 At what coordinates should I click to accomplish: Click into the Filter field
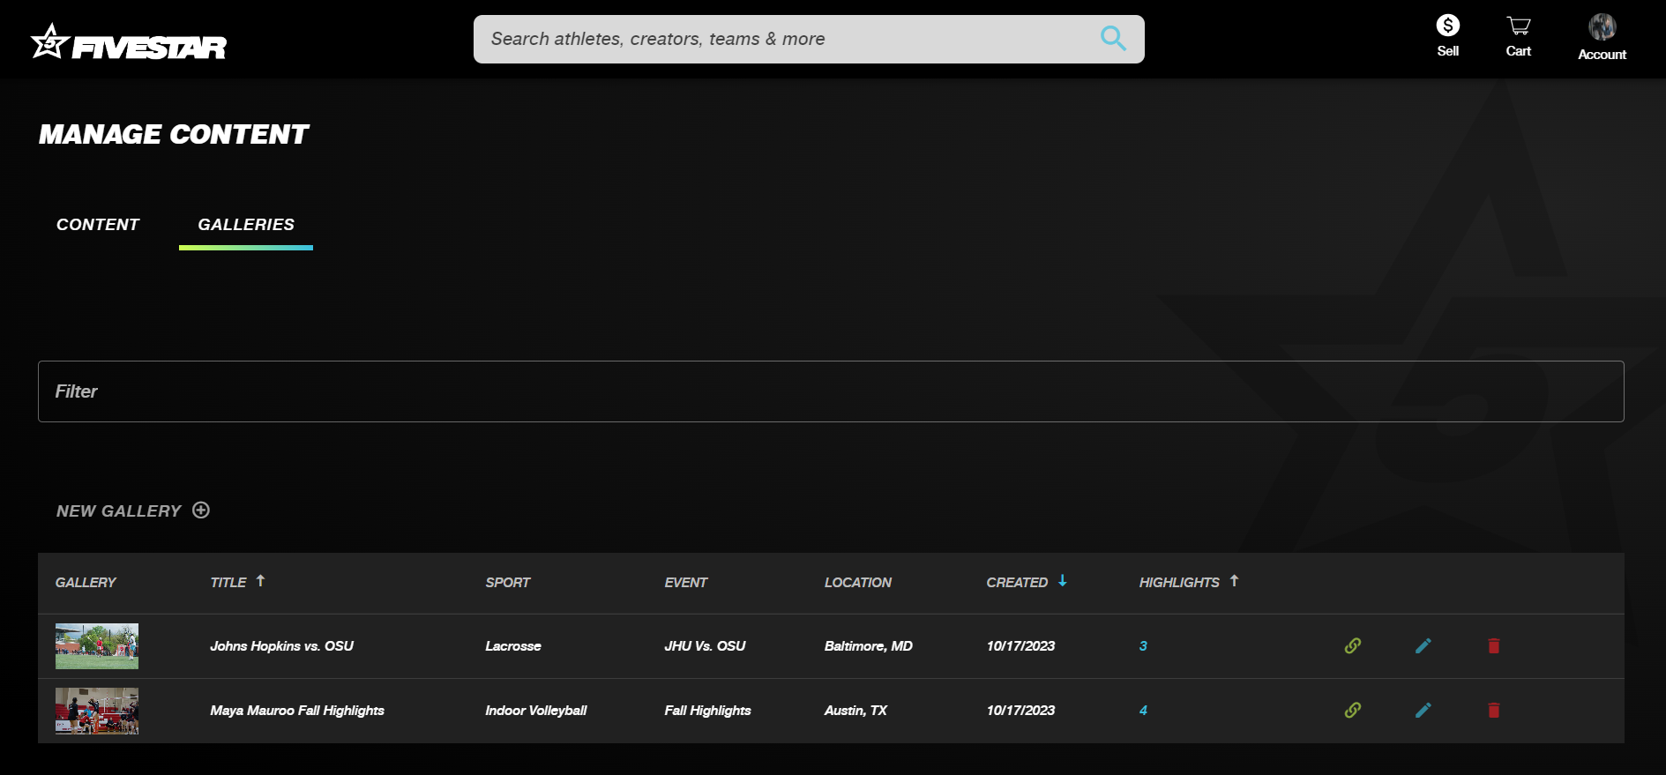(831, 391)
